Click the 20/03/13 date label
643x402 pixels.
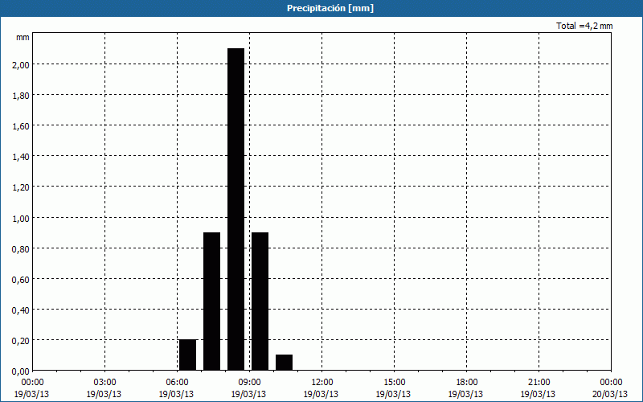[610, 394]
